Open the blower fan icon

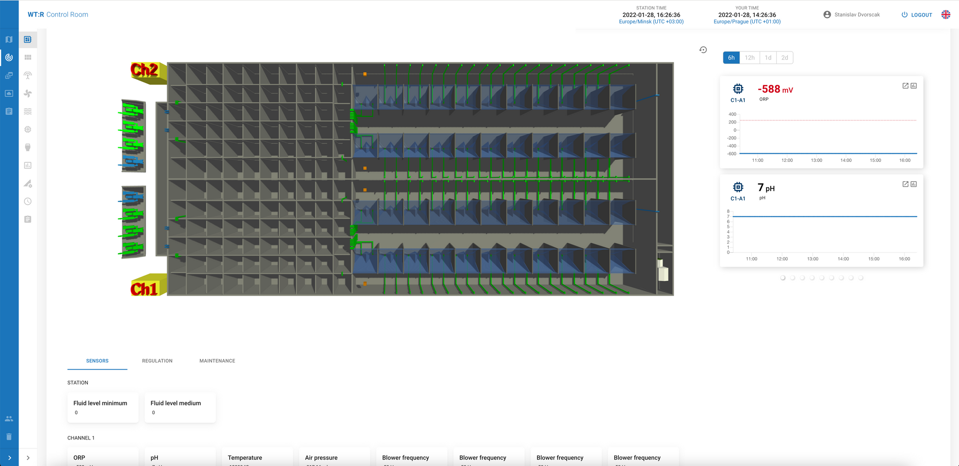click(x=28, y=93)
